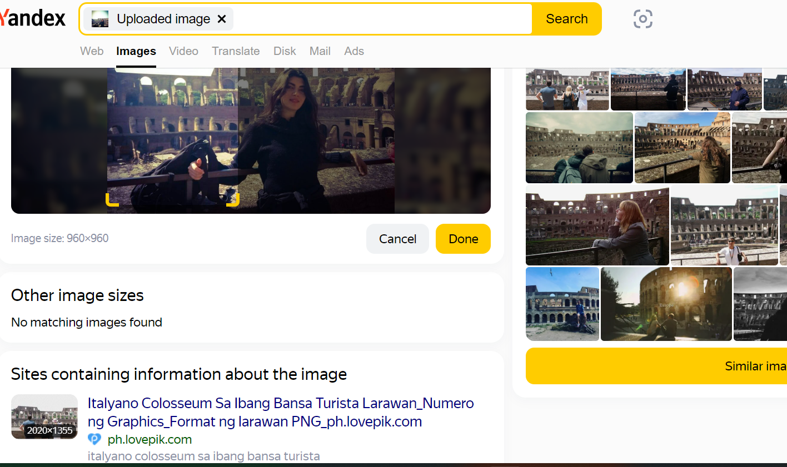Click the ph.lovepik.com site favicon
Screen dimensions: 787x467
click(94, 439)
